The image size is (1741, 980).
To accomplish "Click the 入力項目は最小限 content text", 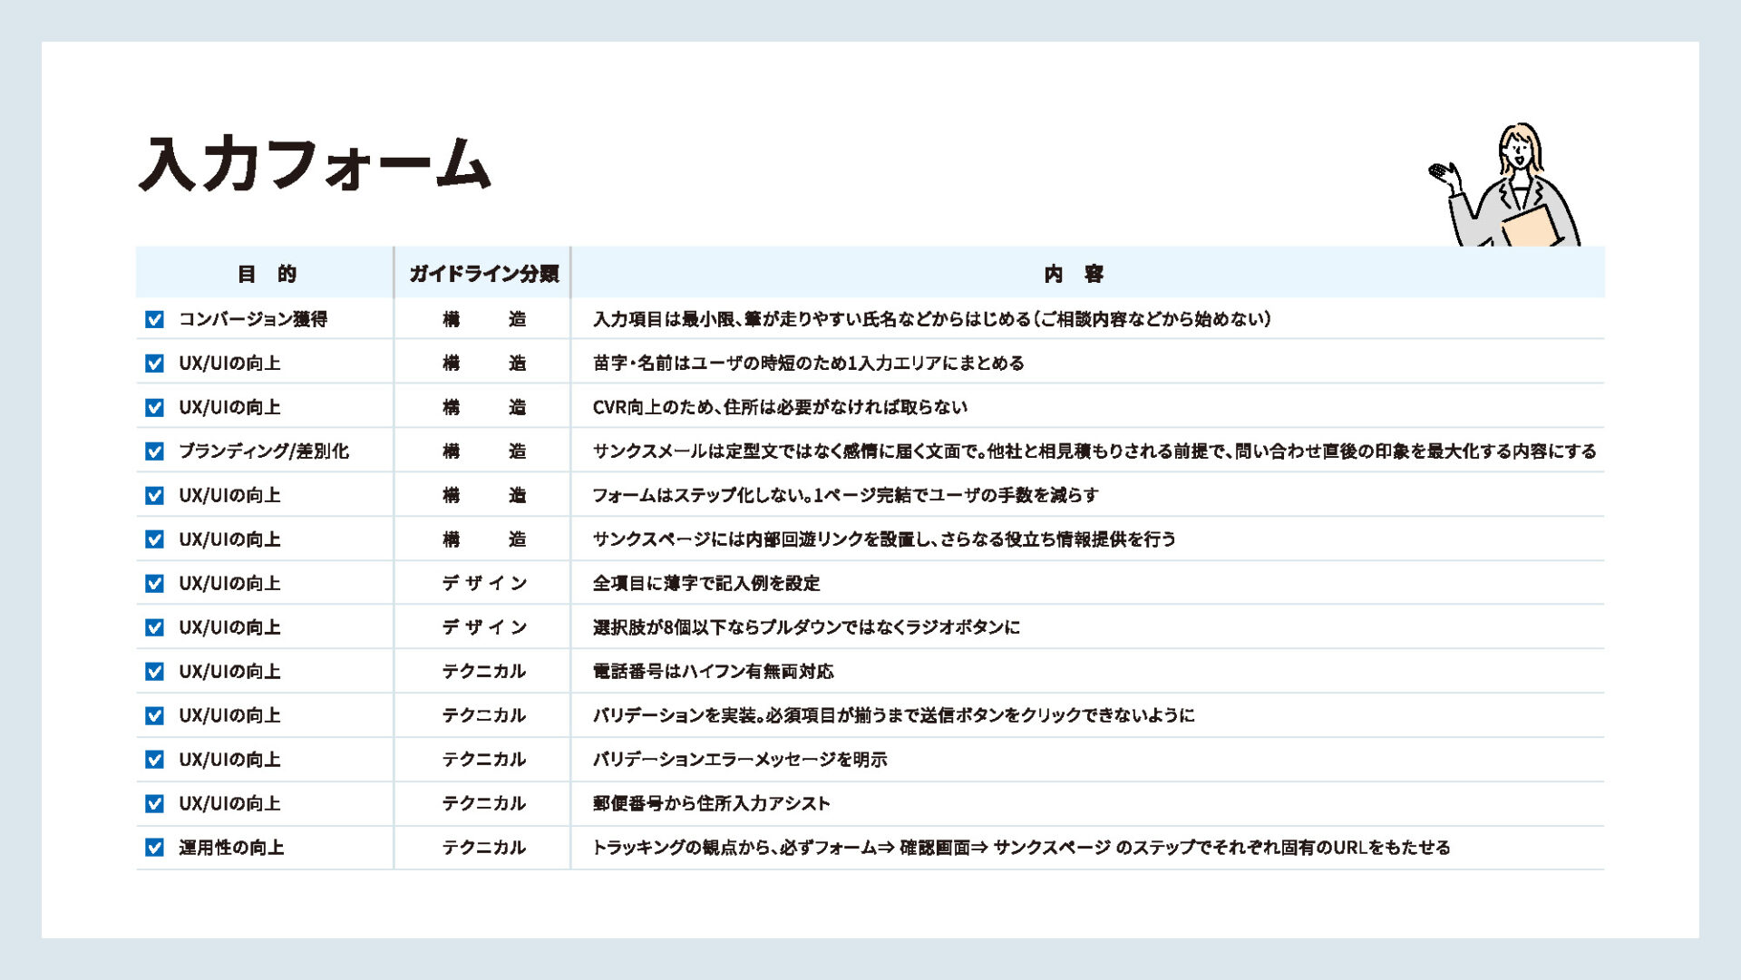I will tap(931, 319).
